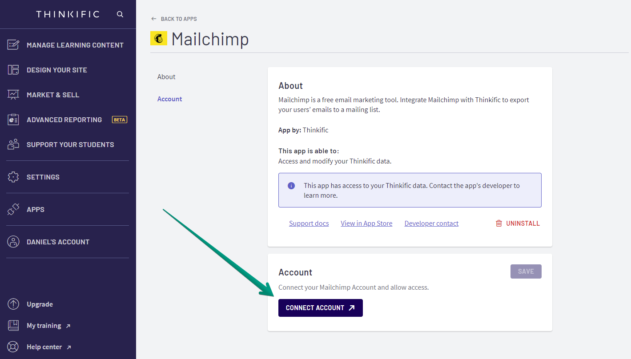Image resolution: width=631 pixels, height=359 pixels.
Task: Click the Settings gear icon
Action: 13,177
